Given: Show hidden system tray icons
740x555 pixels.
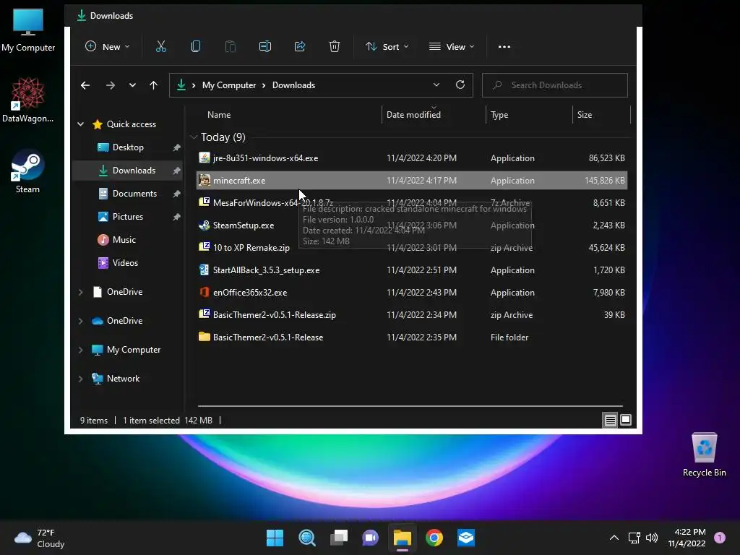Looking at the screenshot, I should tap(614, 538).
